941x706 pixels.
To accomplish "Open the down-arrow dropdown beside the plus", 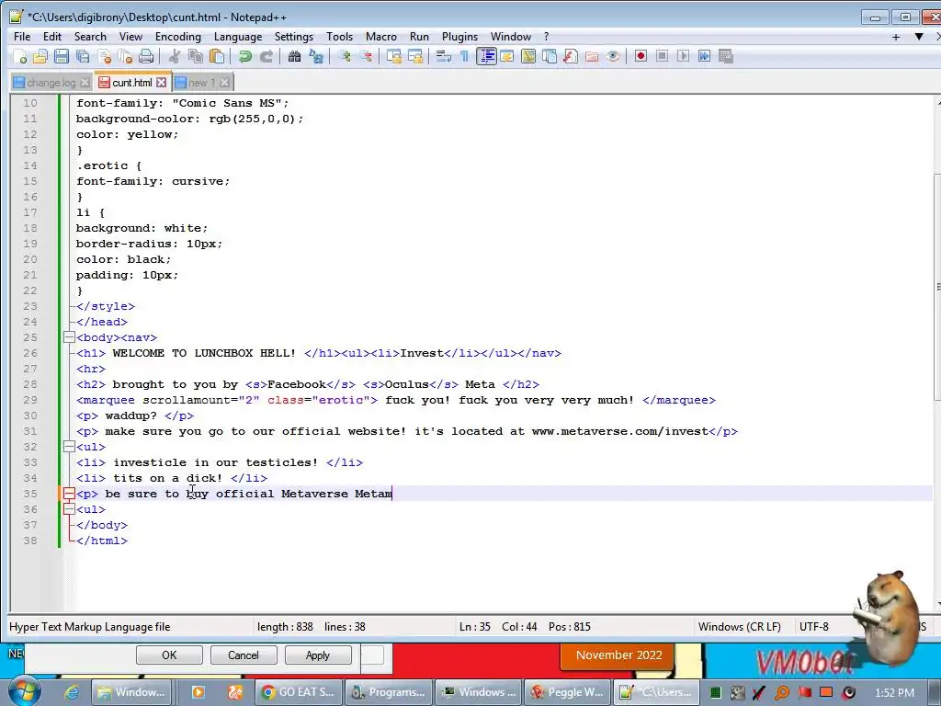I will [x=919, y=37].
